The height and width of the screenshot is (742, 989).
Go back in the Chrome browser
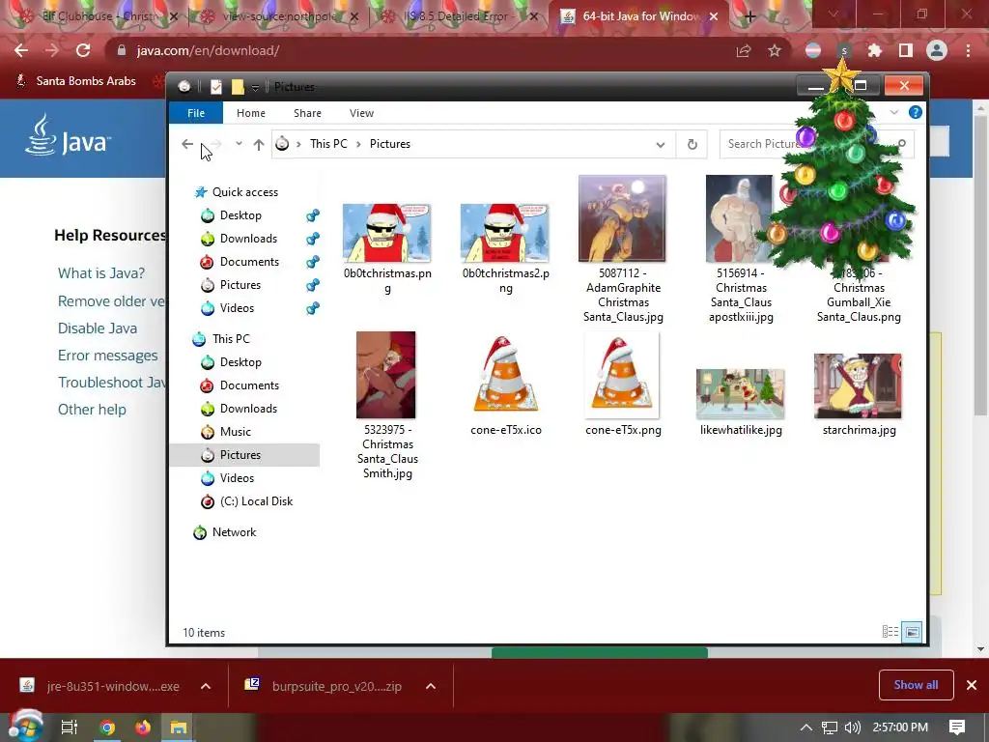pos(21,50)
